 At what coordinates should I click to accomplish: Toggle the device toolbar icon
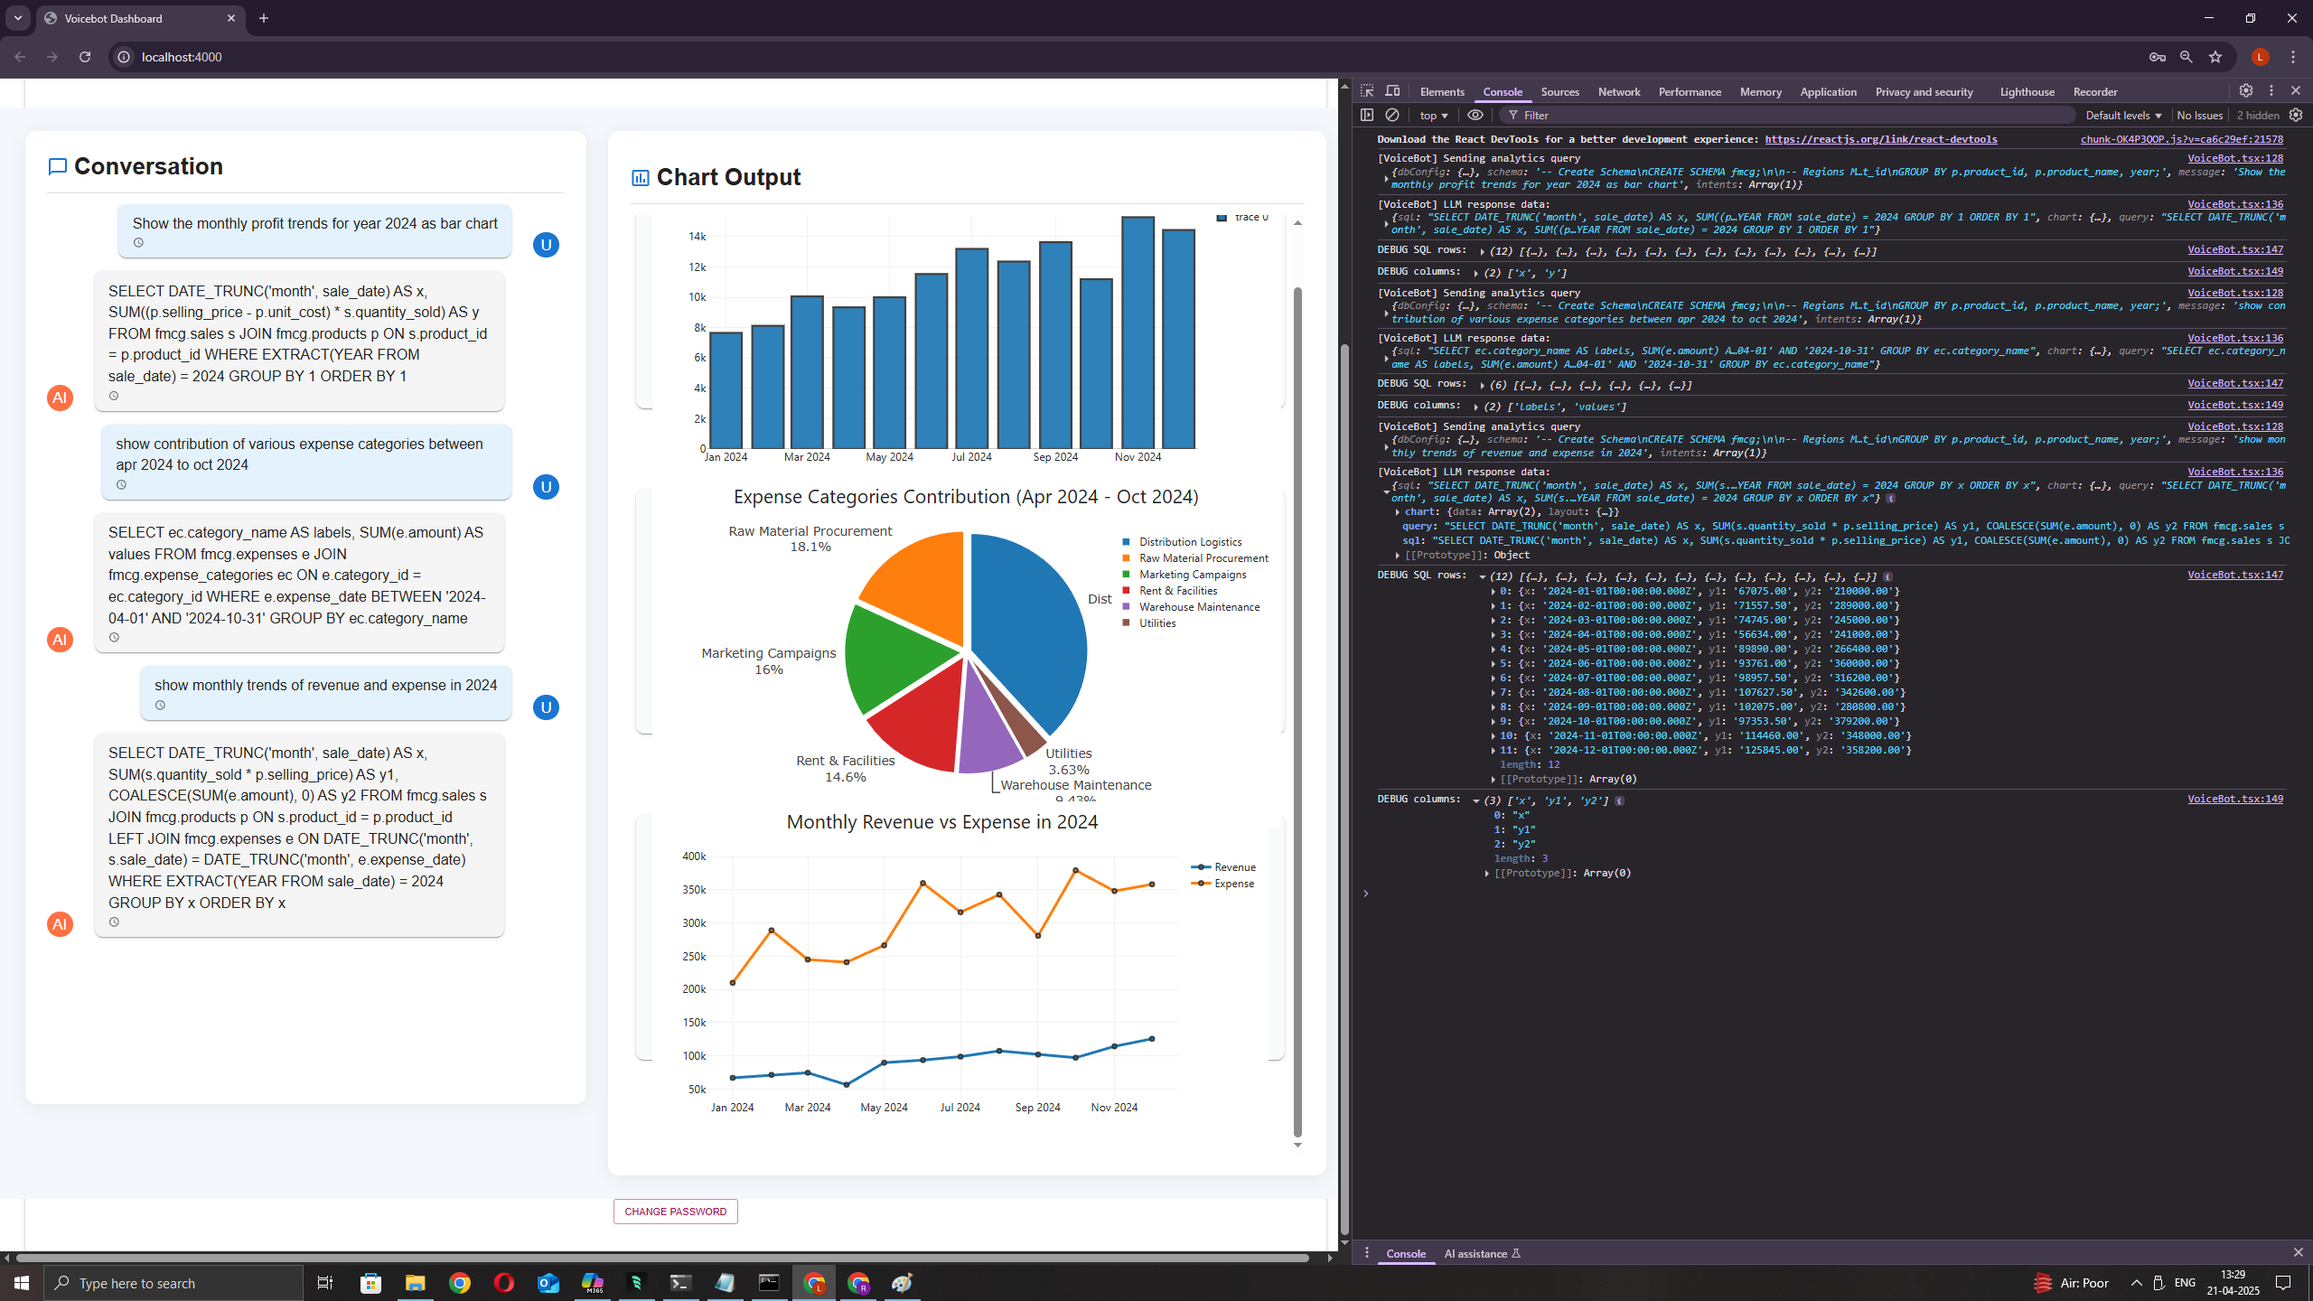pyautogui.click(x=1392, y=91)
